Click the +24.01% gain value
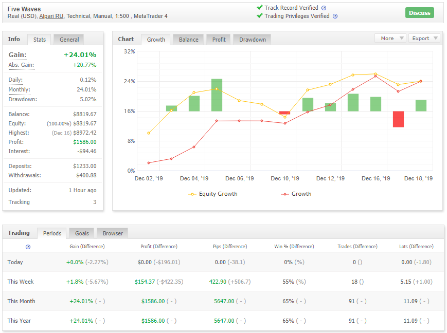447x333 pixels. coord(80,54)
